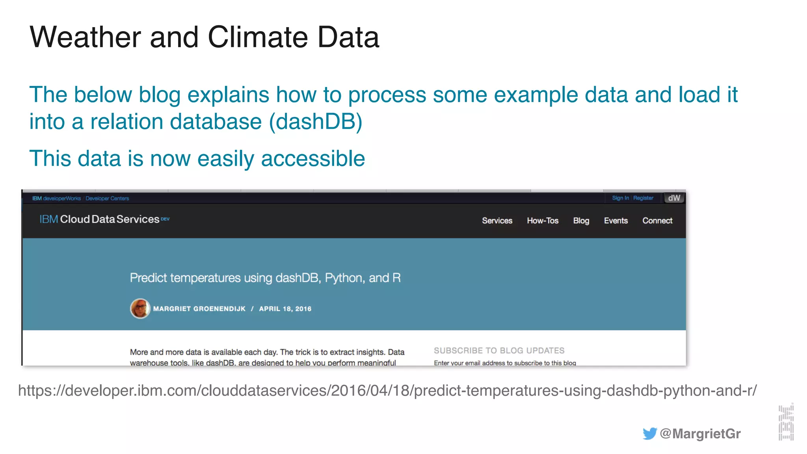Click the Margriet Groenendijk author name
Viewport: 807px width, 454px height.
(199, 309)
